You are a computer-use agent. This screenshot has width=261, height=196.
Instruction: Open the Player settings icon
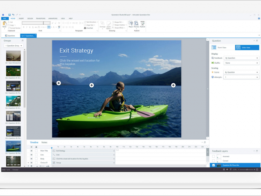coord(130,24)
